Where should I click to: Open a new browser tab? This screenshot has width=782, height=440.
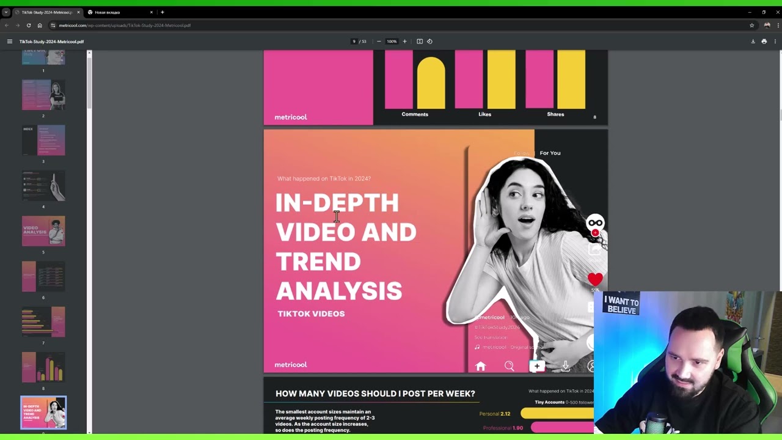click(163, 12)
